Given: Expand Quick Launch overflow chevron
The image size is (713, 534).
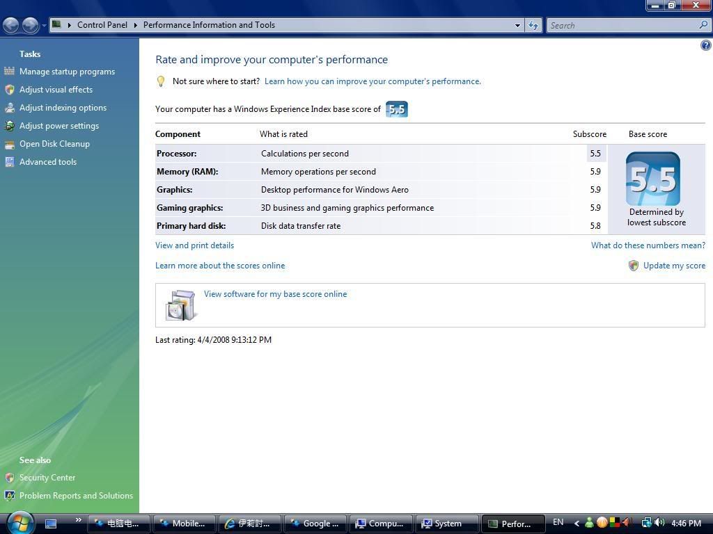Looking at the screenshot, I should (x=78, y=519).
